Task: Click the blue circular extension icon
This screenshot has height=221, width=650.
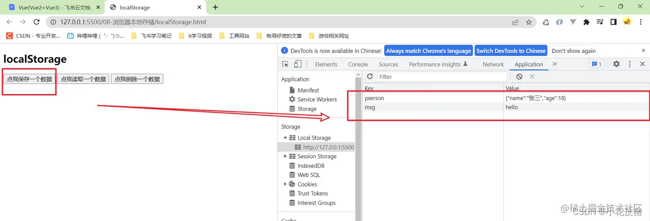Action: [559, 22]
